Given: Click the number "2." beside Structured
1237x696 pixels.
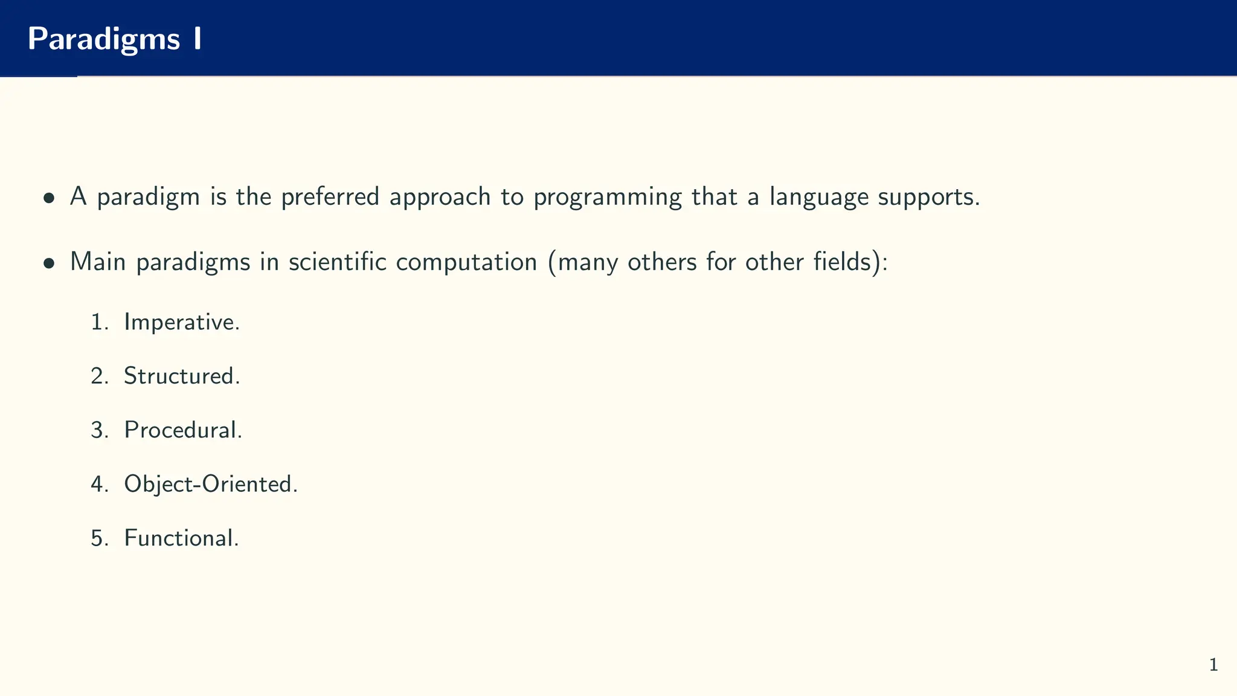Looking at the screenshot, I should 100,376.
